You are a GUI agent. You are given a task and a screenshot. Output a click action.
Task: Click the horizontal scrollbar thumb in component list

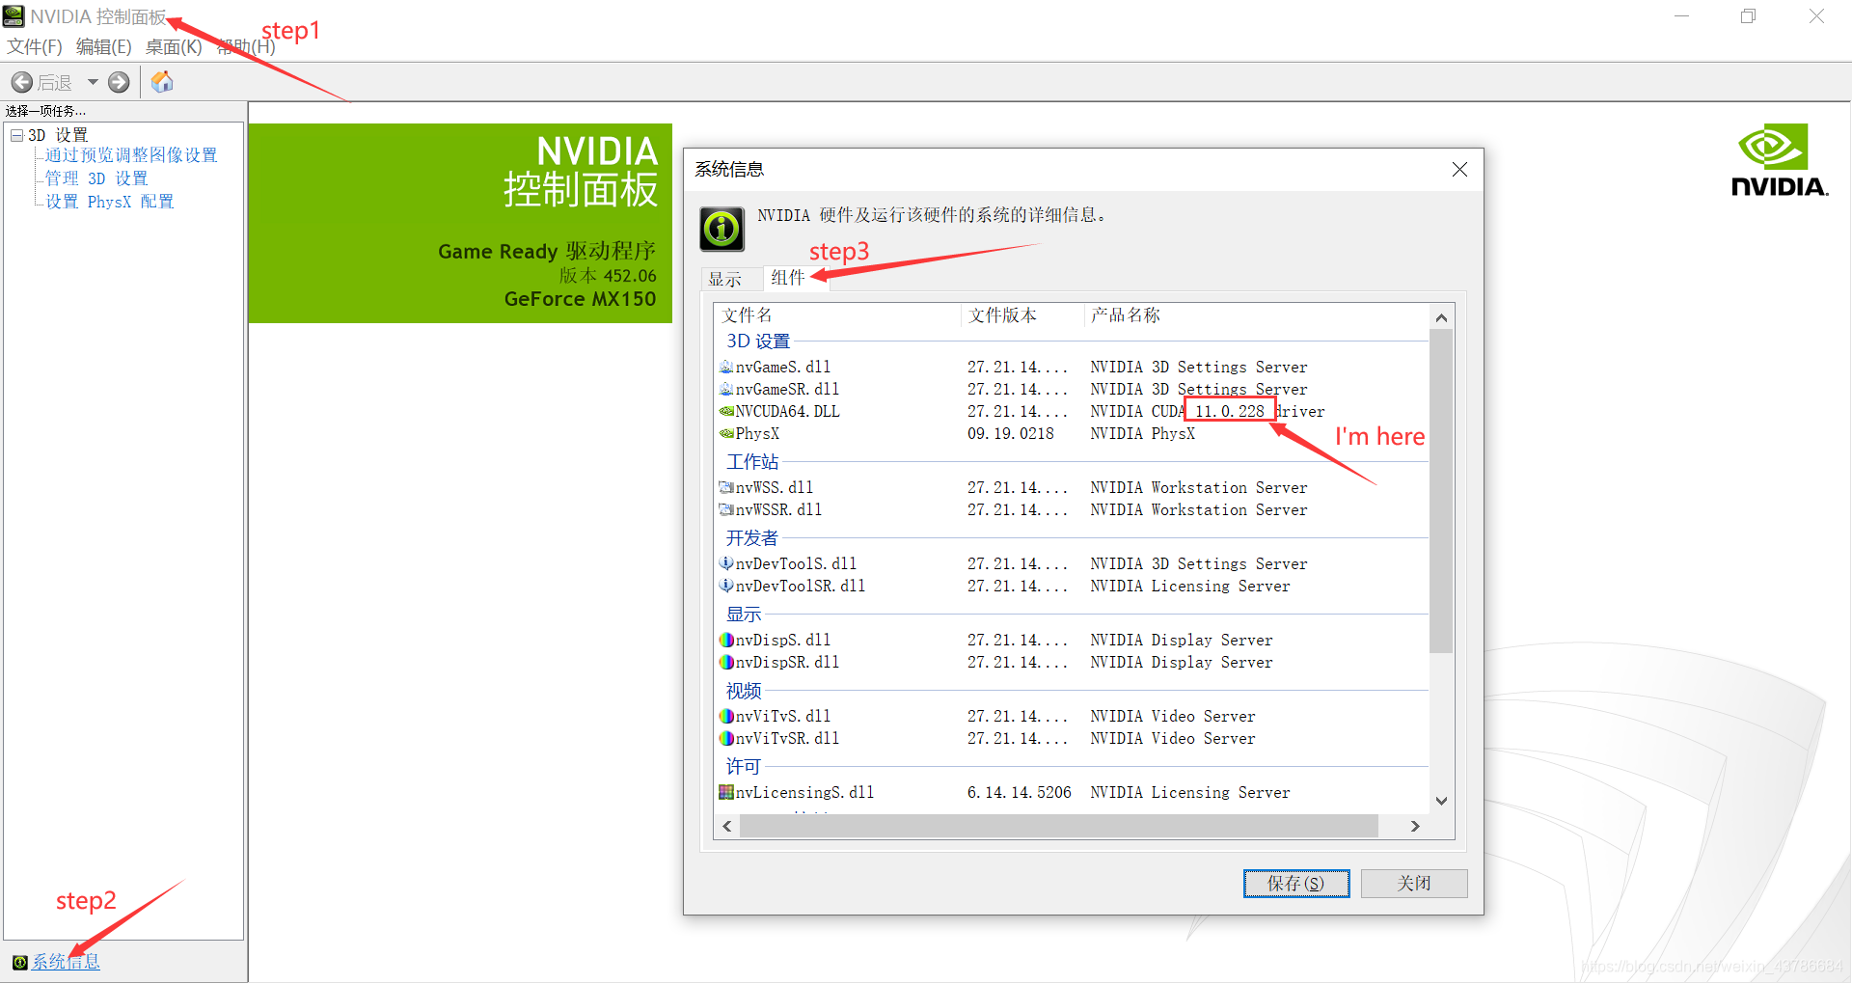pos(1059,827)
